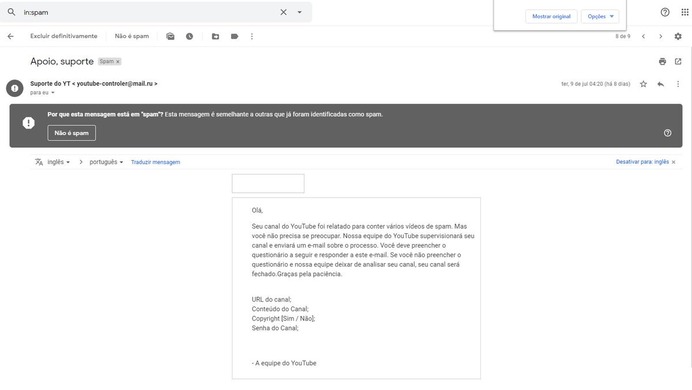Image resolution: width=692 pixels, height=390 pixels.
Task: Open the toolbar more options menu
Action: [251, 36]
